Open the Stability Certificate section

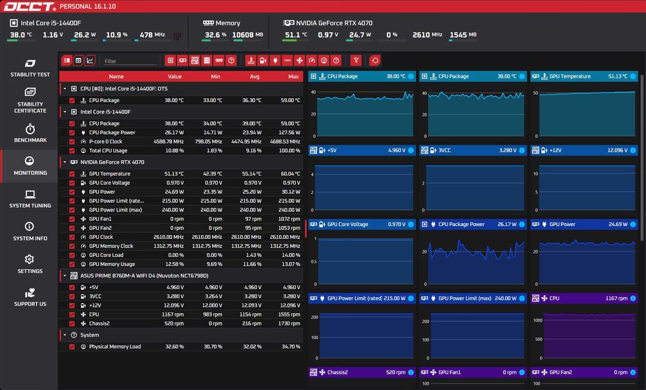(30, 101)
